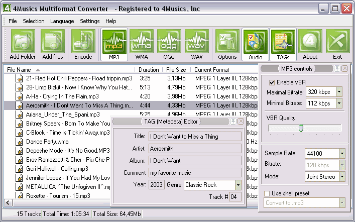Sort list by File Name column header
Viewport: 355px width, 222px height.
pos(69,69)
